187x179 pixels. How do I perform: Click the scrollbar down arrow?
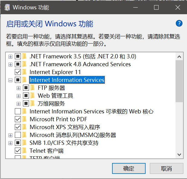tap(179, 154)
